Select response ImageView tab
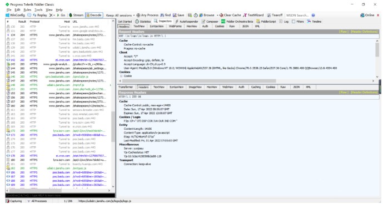383x204 pixels. (x=195, y=87)
